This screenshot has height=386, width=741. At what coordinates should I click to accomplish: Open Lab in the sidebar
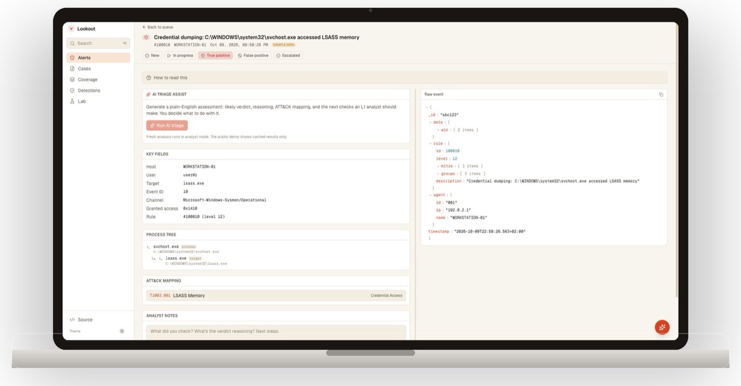(x=98, y=101)
